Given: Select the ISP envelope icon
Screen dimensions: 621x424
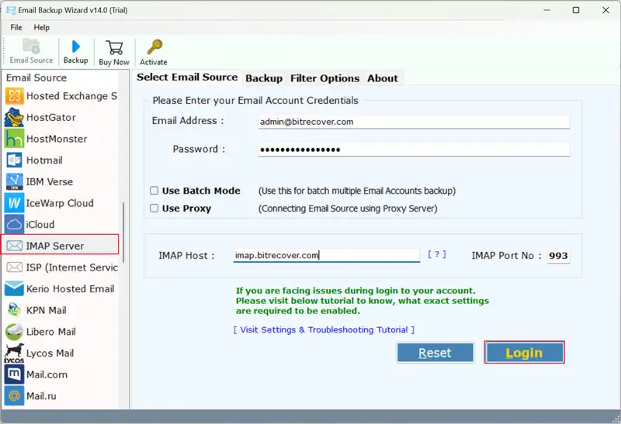Looking at the screenshot, I should (14, 267).
